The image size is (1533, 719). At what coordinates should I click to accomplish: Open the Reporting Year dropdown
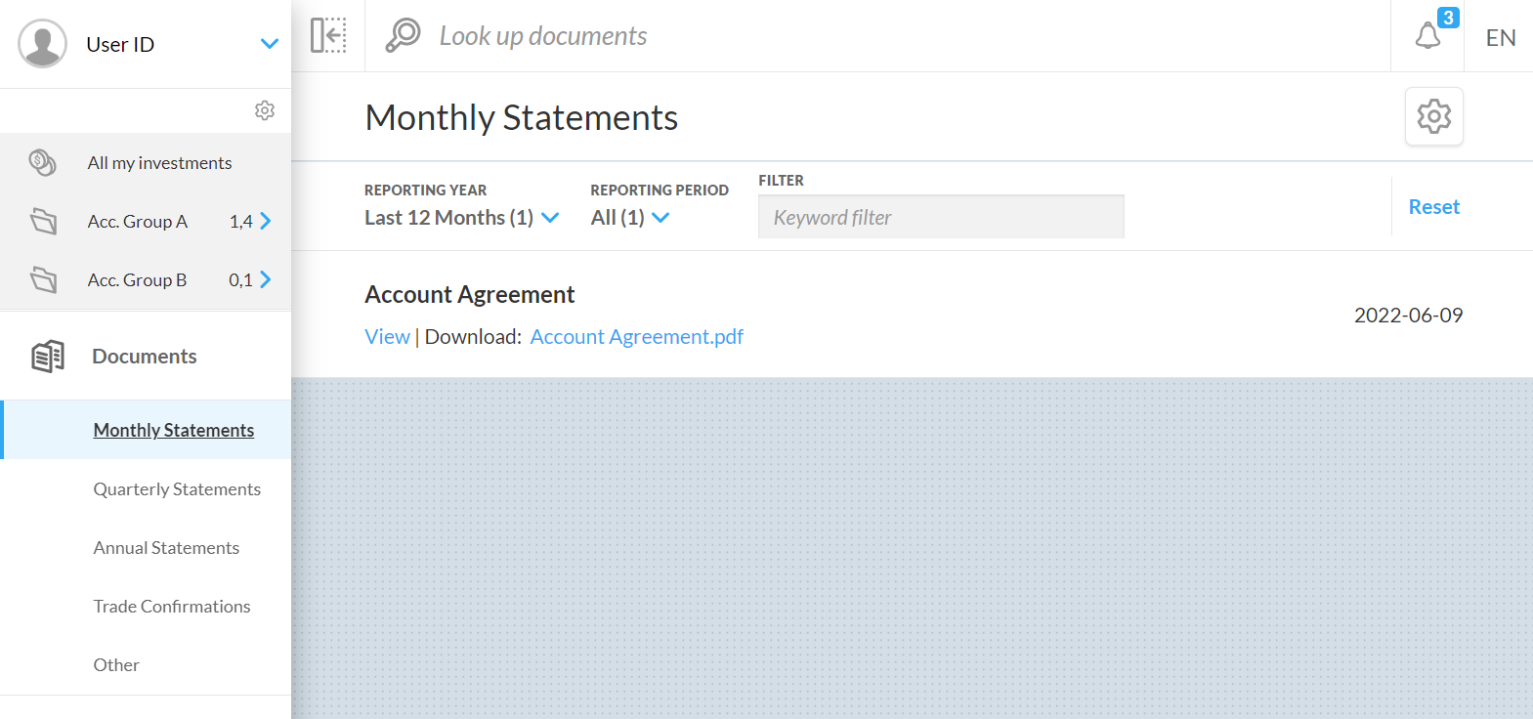tap(461, 218)
